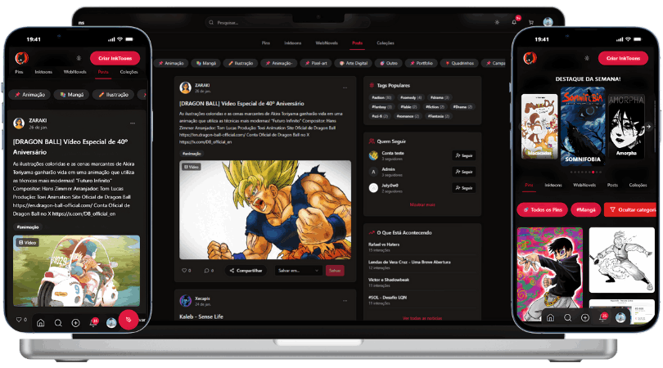Select the #romance popular tag
The image size is (663, 368).
408,116
